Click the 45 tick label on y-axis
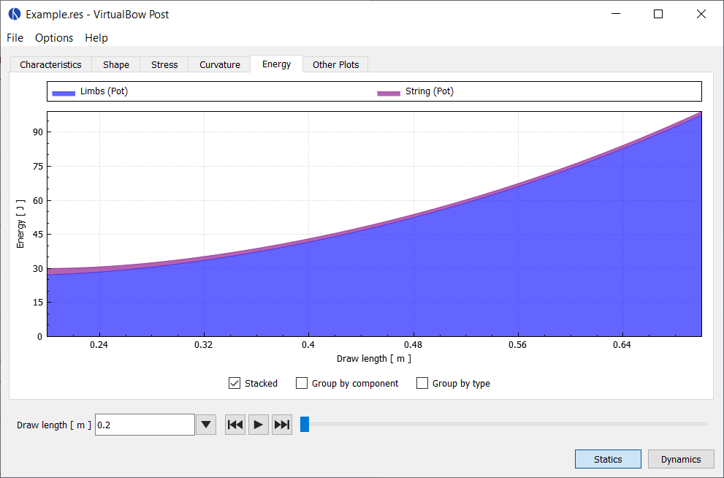This screenshot has height=478, width=724. coord(38,234)
